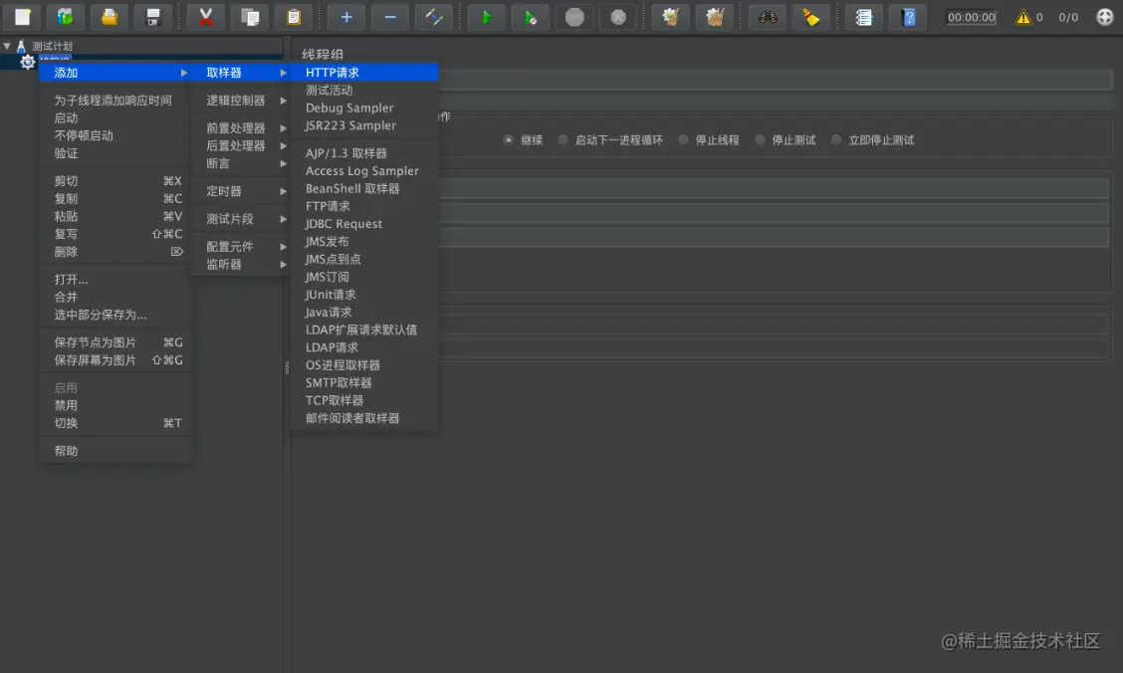Click the test plan flask icon
The image size is (1123, 673).
coord(21,47)
